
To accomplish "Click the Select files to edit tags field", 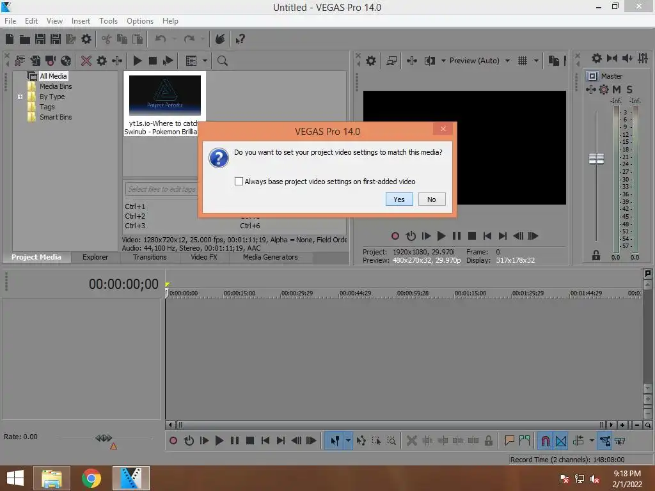I will click(x=161, y=189).
